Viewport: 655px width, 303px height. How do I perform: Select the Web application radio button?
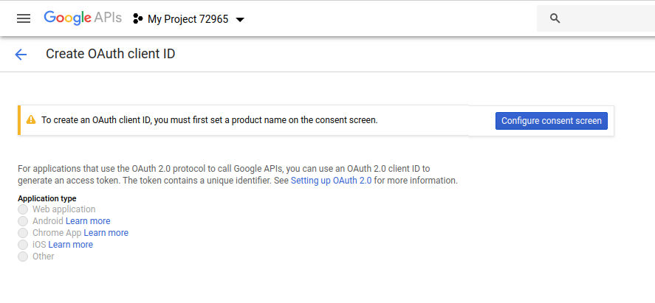[23, 209]
